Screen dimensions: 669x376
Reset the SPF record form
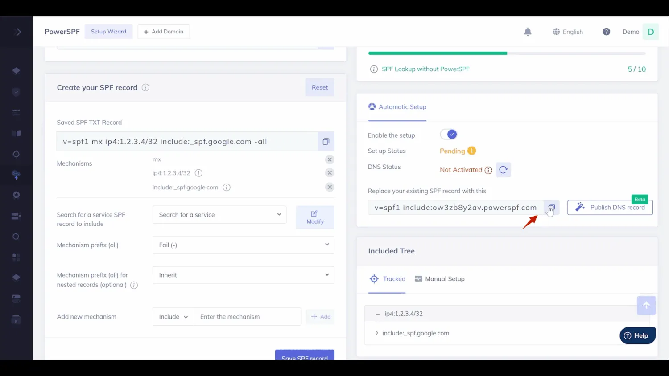320,87
